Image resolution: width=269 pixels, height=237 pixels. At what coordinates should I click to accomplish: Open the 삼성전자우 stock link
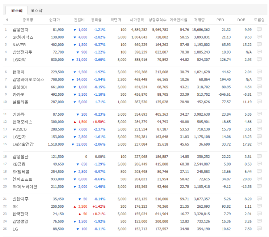coord(22,52)
